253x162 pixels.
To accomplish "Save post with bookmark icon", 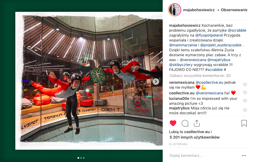I will 244,123.
